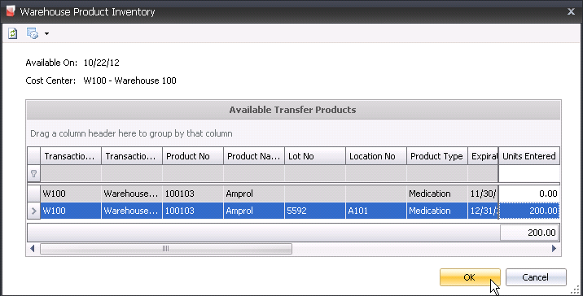Click Amprol in the row without a lot number
583x296 pixels.
[254, 194]
